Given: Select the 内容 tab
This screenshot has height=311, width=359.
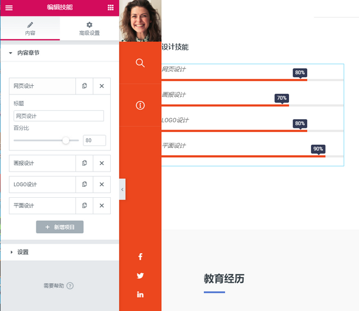Looking at the screenshot, I should (x=30, y=29).
